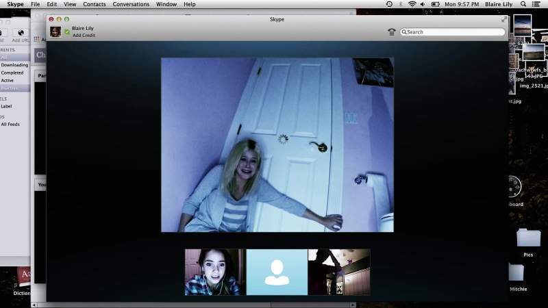Open the Pics folder on desktop
Screen dimensions: 548x308
(528, 238)
